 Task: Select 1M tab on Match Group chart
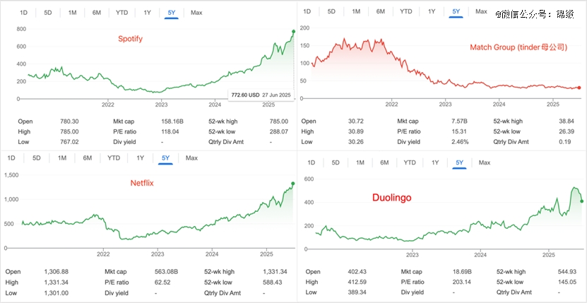[356, 11]
